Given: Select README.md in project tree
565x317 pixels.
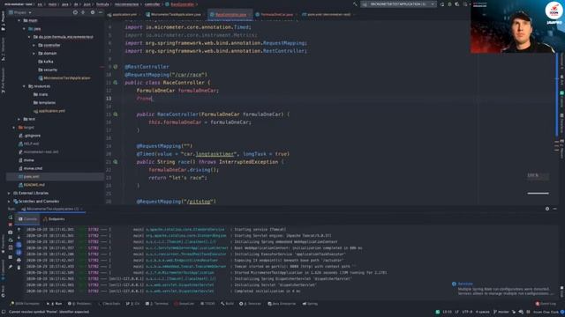Looking at the screenshot, I should (32, 185).
